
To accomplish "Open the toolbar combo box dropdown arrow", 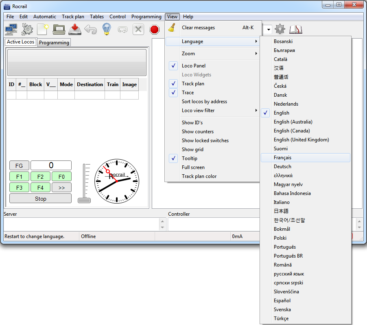I will pyautogui.click(x=269, y=30).
